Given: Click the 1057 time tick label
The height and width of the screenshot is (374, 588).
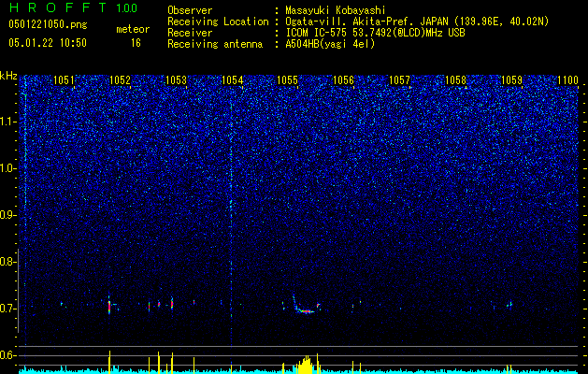Looking at the screenshot, I should (400, 80).
